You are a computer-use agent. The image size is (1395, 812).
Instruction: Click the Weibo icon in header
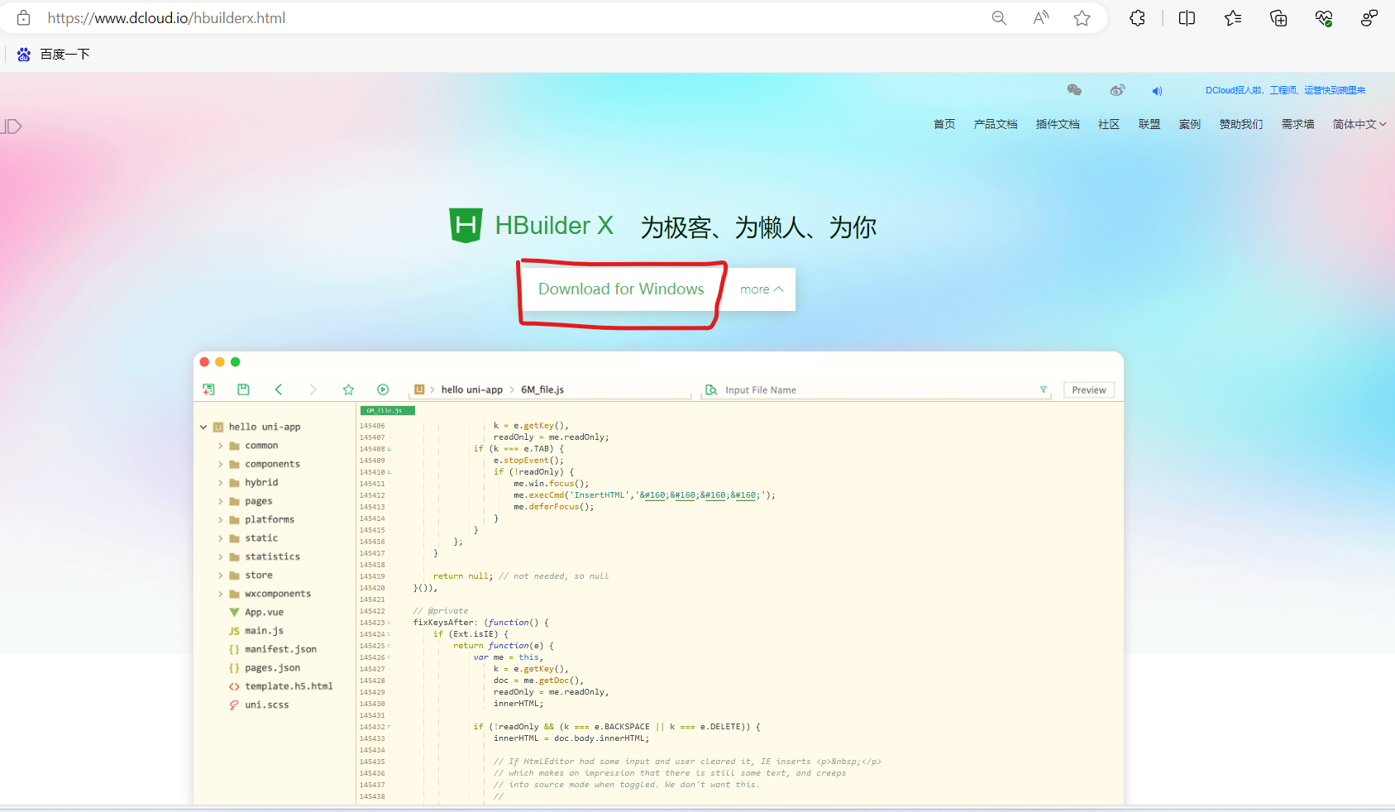[1117, 90]
